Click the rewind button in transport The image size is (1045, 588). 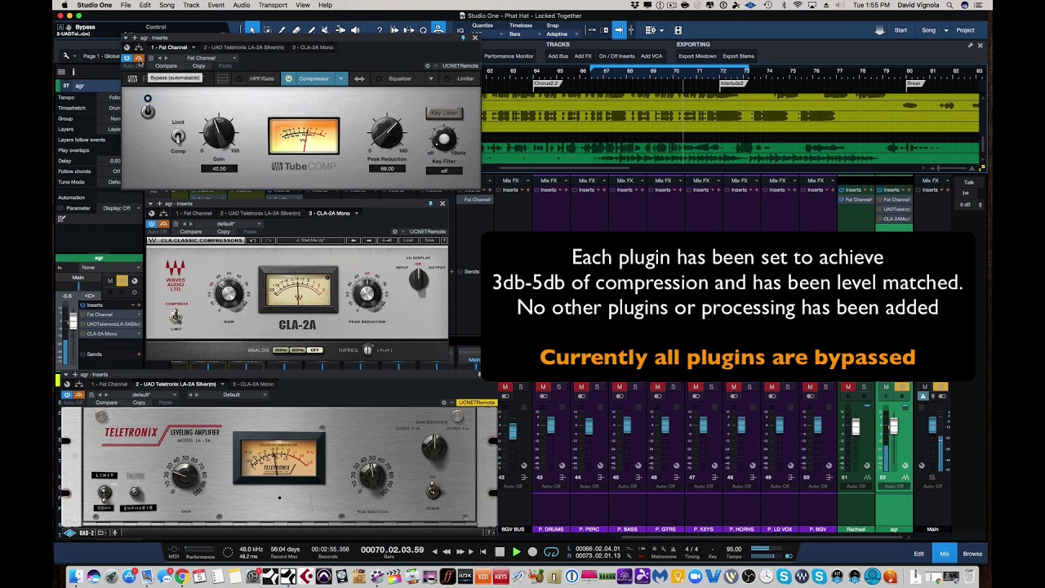coord(447,552)
